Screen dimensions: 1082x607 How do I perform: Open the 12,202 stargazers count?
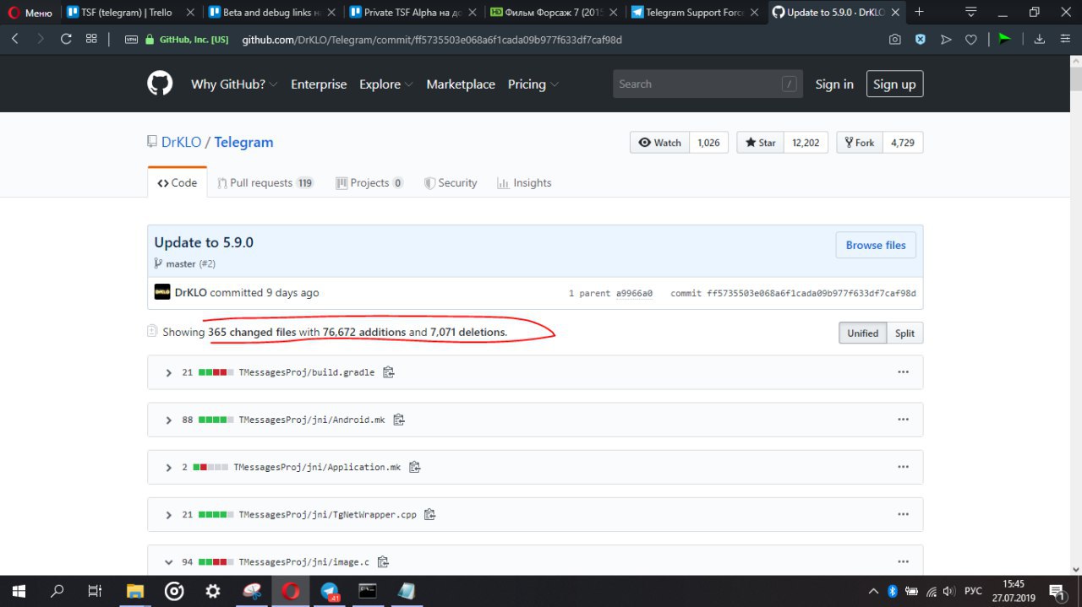click(806, 143)
